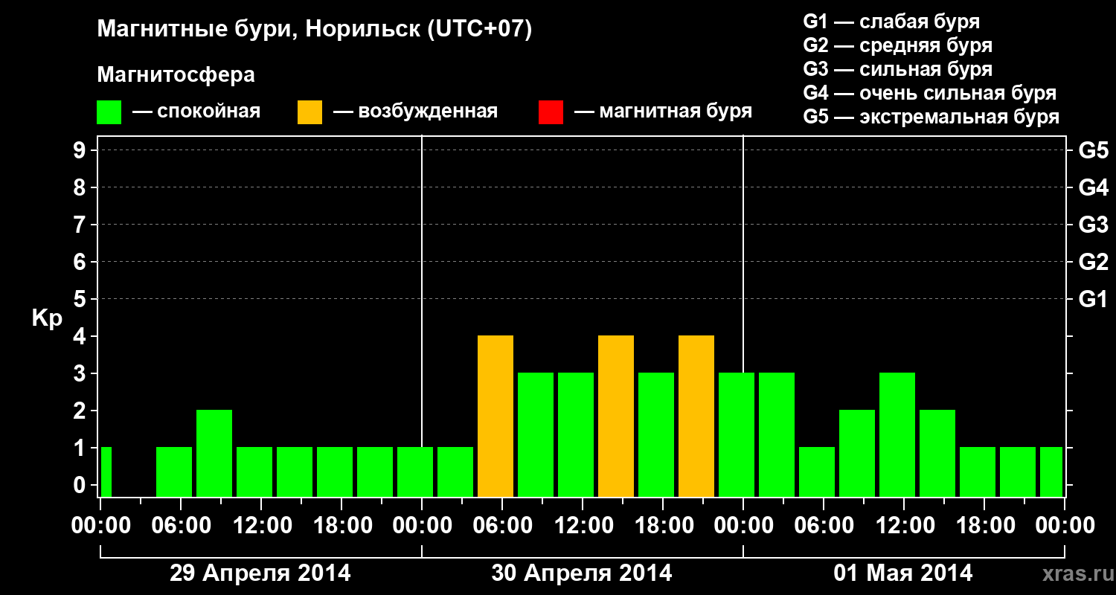
Task: Click the '18:00' tick label for 30 April
Action: coord(663,526)
